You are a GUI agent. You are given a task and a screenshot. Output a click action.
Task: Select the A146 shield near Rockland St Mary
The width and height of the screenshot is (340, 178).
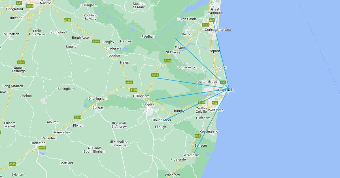[67, 20]
